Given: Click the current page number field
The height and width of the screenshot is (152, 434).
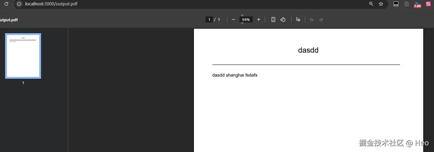Looking at the screenshot, I should [209, 20].
